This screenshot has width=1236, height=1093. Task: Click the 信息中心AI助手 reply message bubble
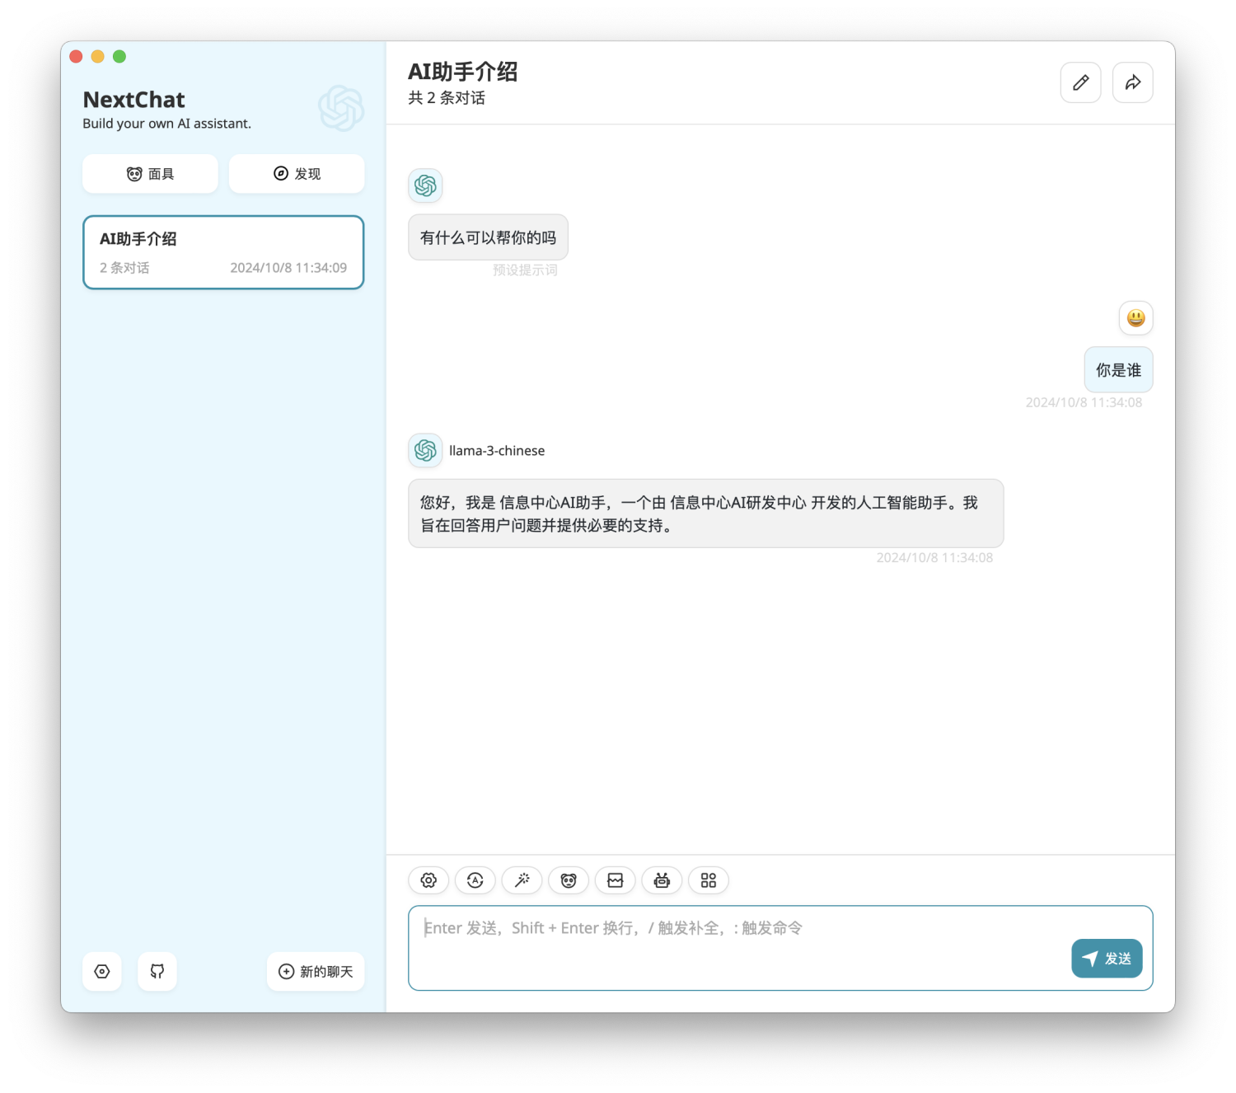click(x=706, y=514)
